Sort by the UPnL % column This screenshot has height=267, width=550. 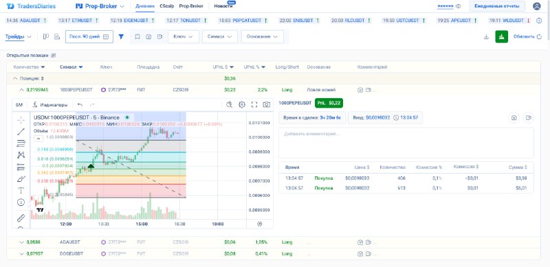tap(254, 67)
